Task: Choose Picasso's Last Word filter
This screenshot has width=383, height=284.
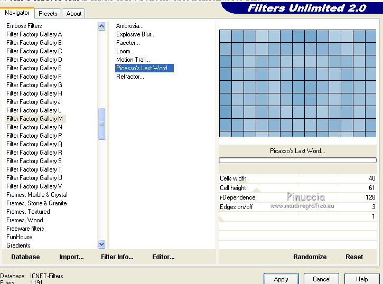Action: 144,68
